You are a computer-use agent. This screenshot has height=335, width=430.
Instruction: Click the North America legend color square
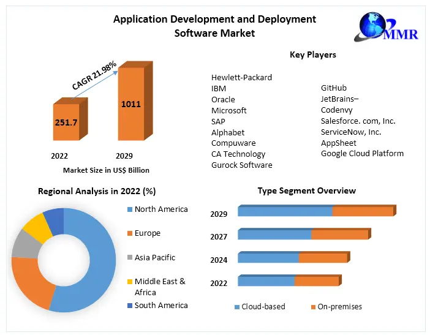click(x=129, y=209)
